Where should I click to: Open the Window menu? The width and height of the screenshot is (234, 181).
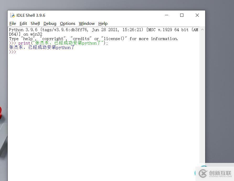click(x=87, y=24)
